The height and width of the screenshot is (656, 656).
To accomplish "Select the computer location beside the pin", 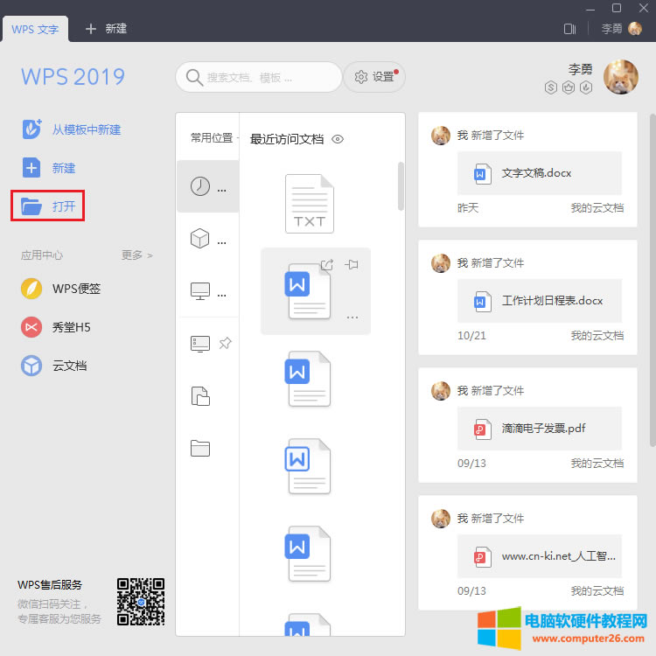I will (x=200, y=344).
